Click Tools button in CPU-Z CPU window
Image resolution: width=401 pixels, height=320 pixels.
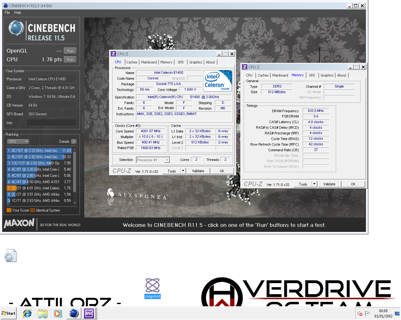click(172, 171)
